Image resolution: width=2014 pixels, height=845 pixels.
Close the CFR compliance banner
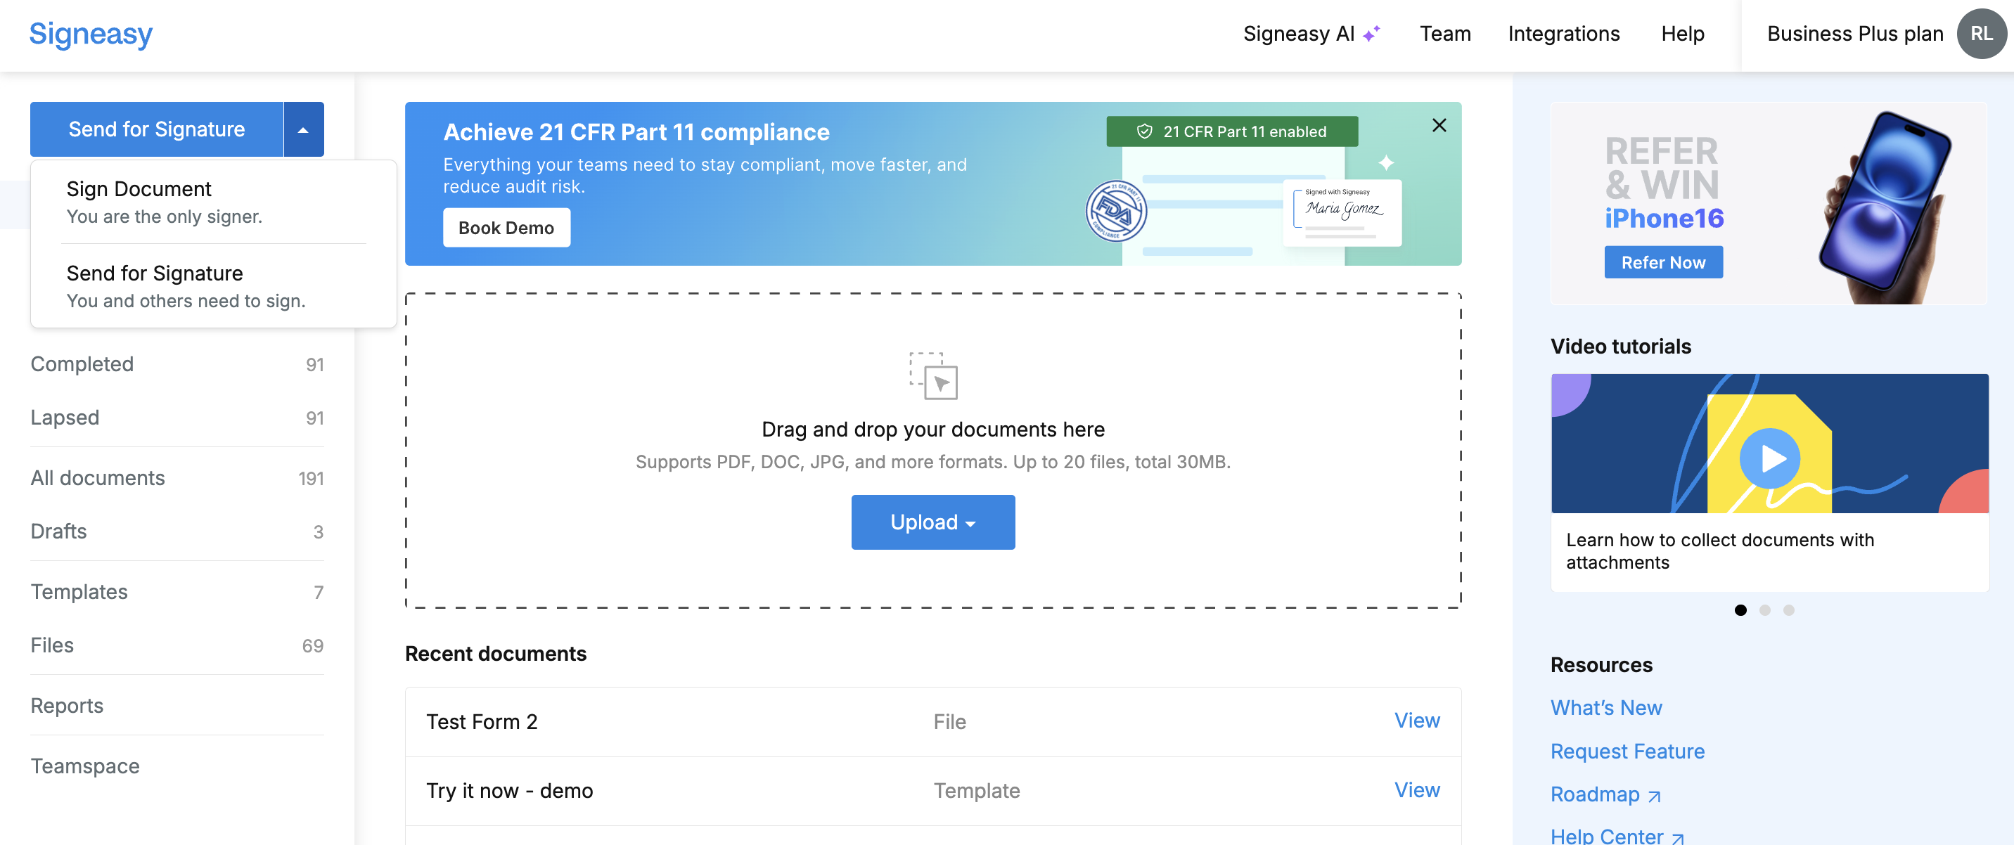[1439, 125]
